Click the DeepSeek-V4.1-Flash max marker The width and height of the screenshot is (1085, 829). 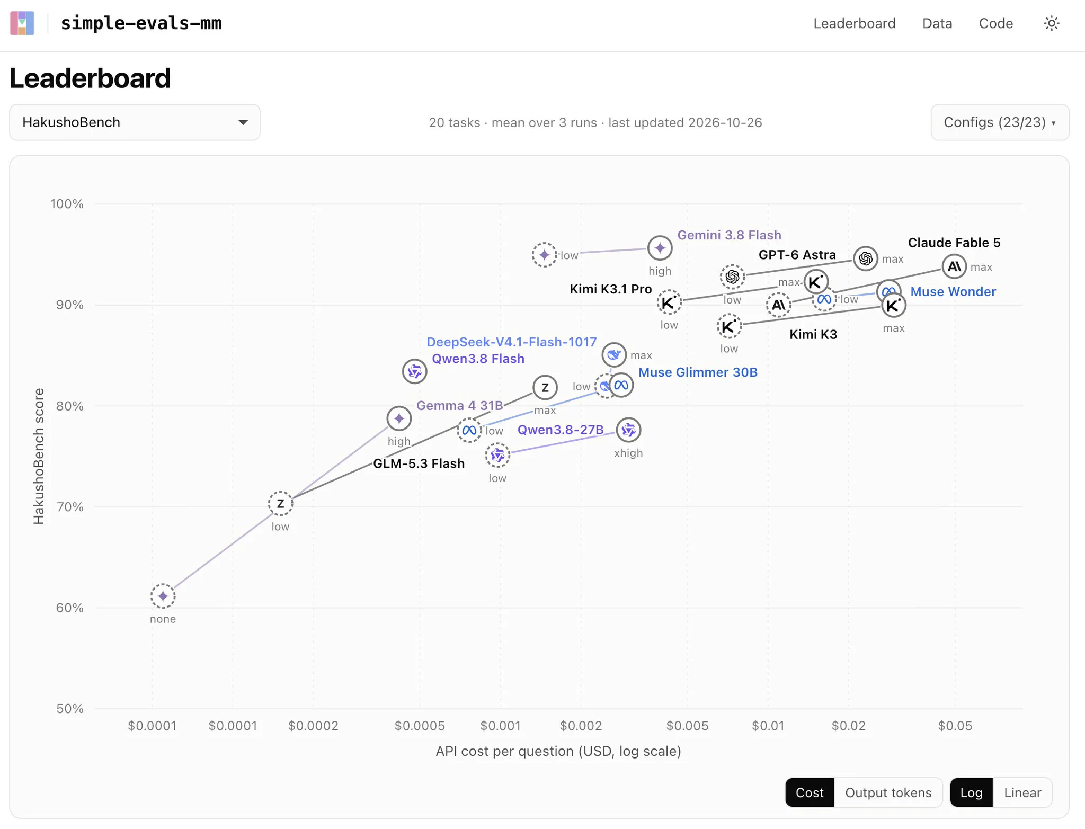614,355
